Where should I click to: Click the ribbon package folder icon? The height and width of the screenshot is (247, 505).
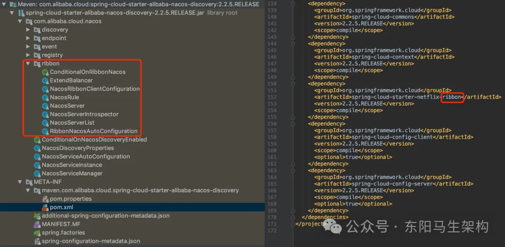point(37,64)
